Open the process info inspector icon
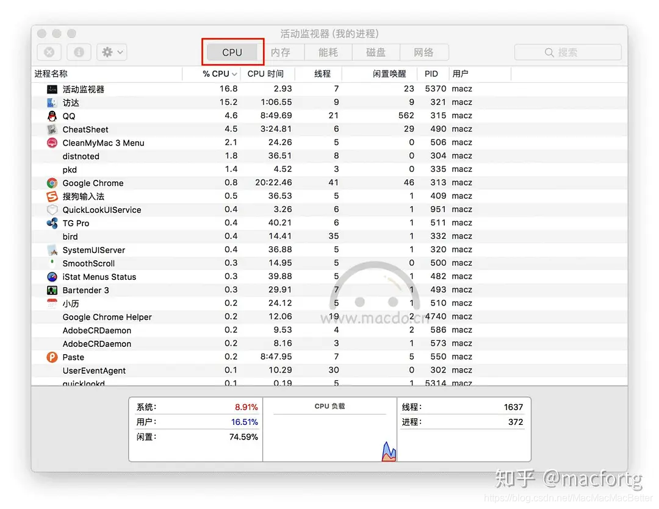The height and width of the screenshot is (509, 659). pos(79,52)
